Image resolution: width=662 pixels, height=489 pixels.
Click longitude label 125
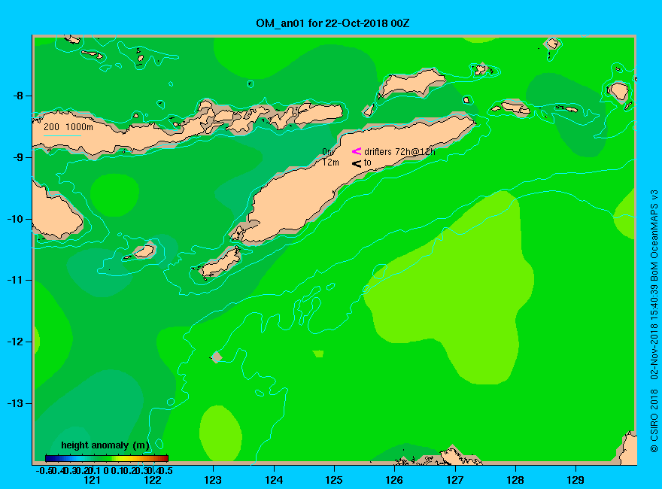pos(334,480)
